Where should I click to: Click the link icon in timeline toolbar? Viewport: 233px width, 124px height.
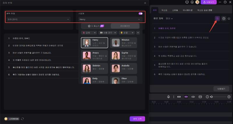[x=179, y=97]
